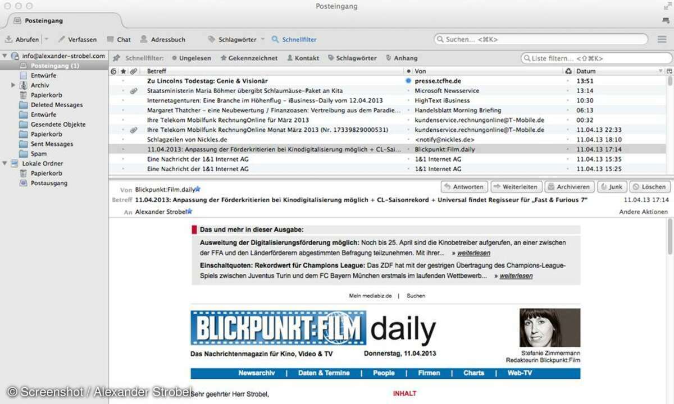This screenshot has width=674, height=404.
Task: Open message Schlagzeilen von Nickles.de
Action: coord(388,140)
